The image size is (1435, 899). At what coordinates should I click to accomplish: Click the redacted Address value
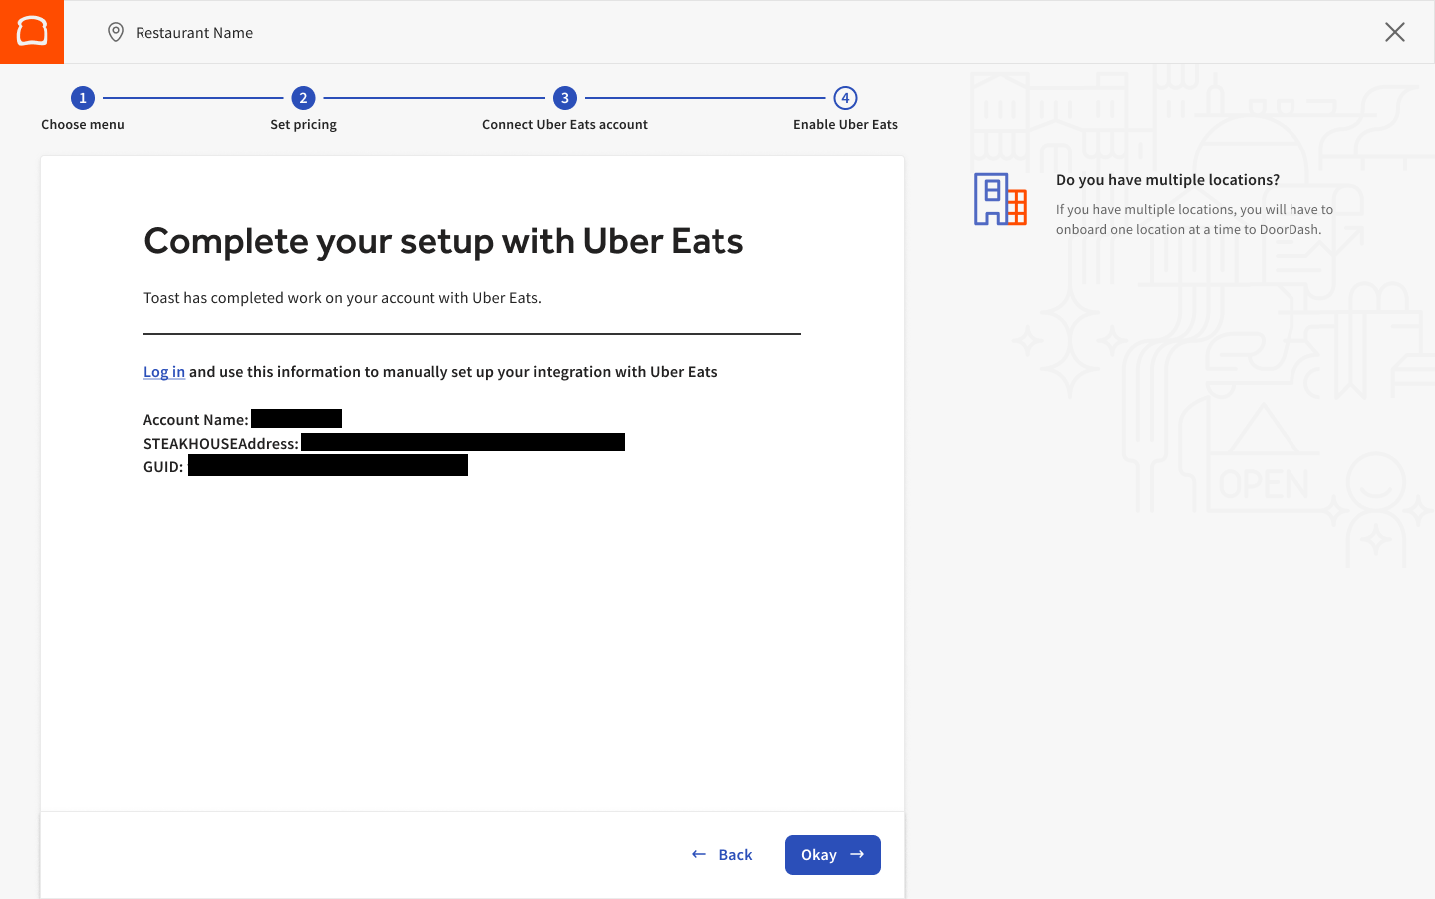point(463,442)
